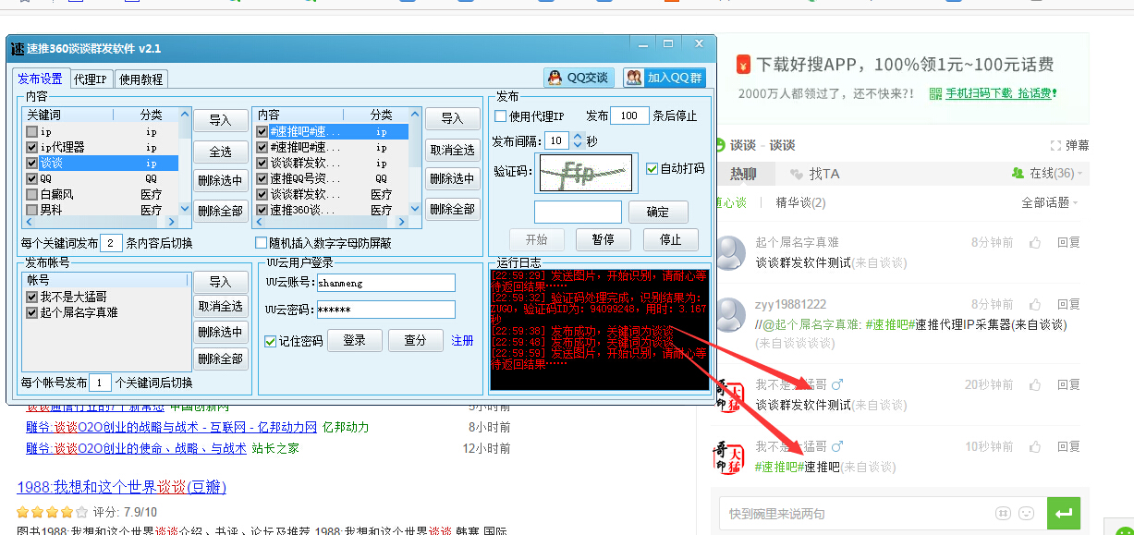Enable 随机插入数字字母防屏蔽 checkbox

[261, 243]
